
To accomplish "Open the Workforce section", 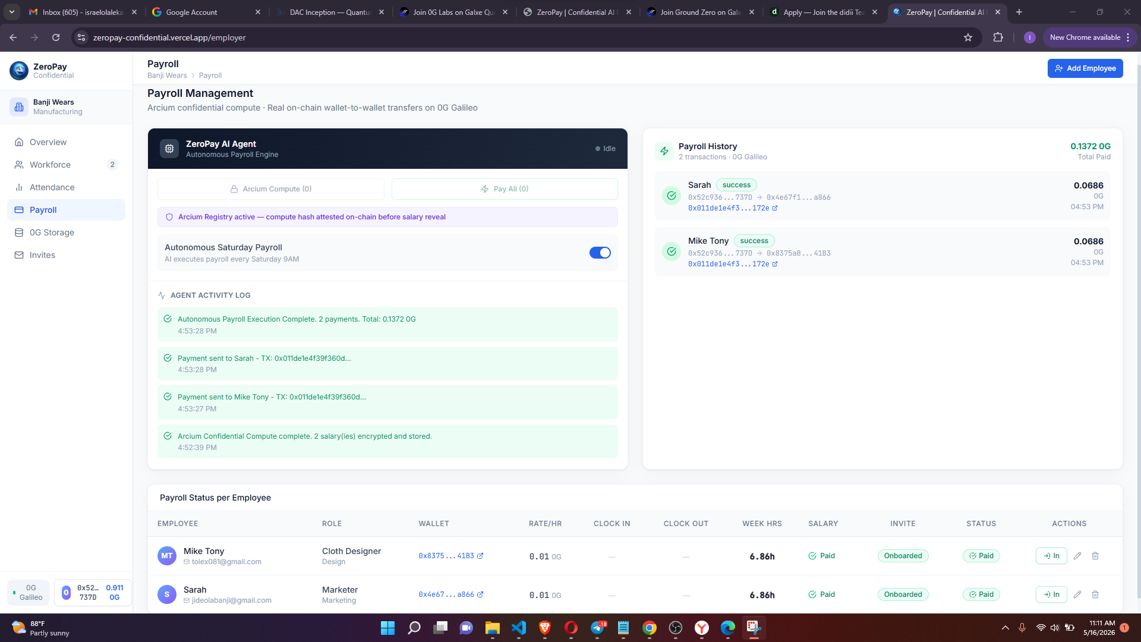I will pos(66,165).
